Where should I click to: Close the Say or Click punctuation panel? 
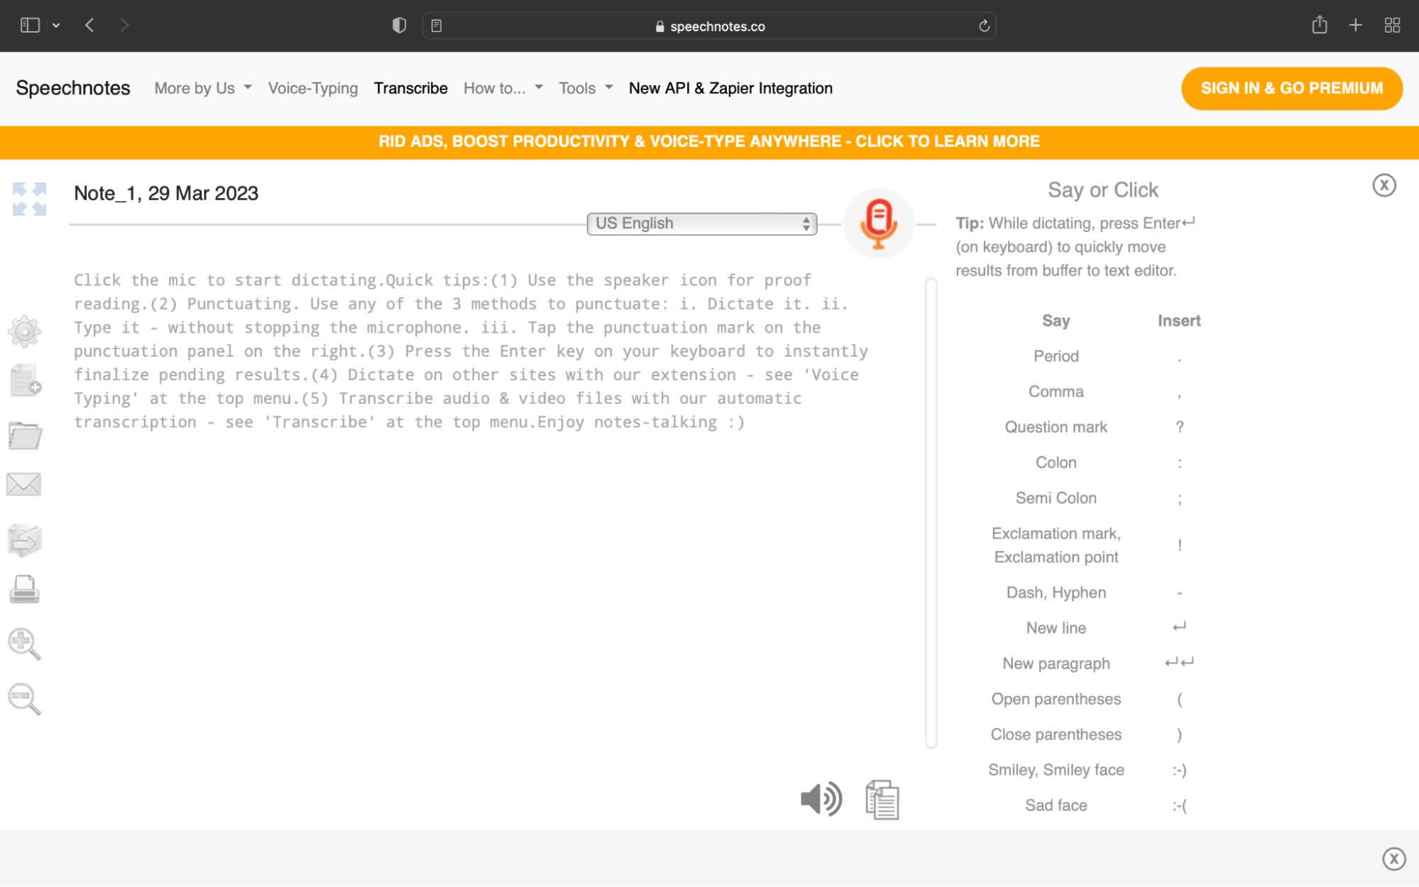click(x=1384, y=185)
